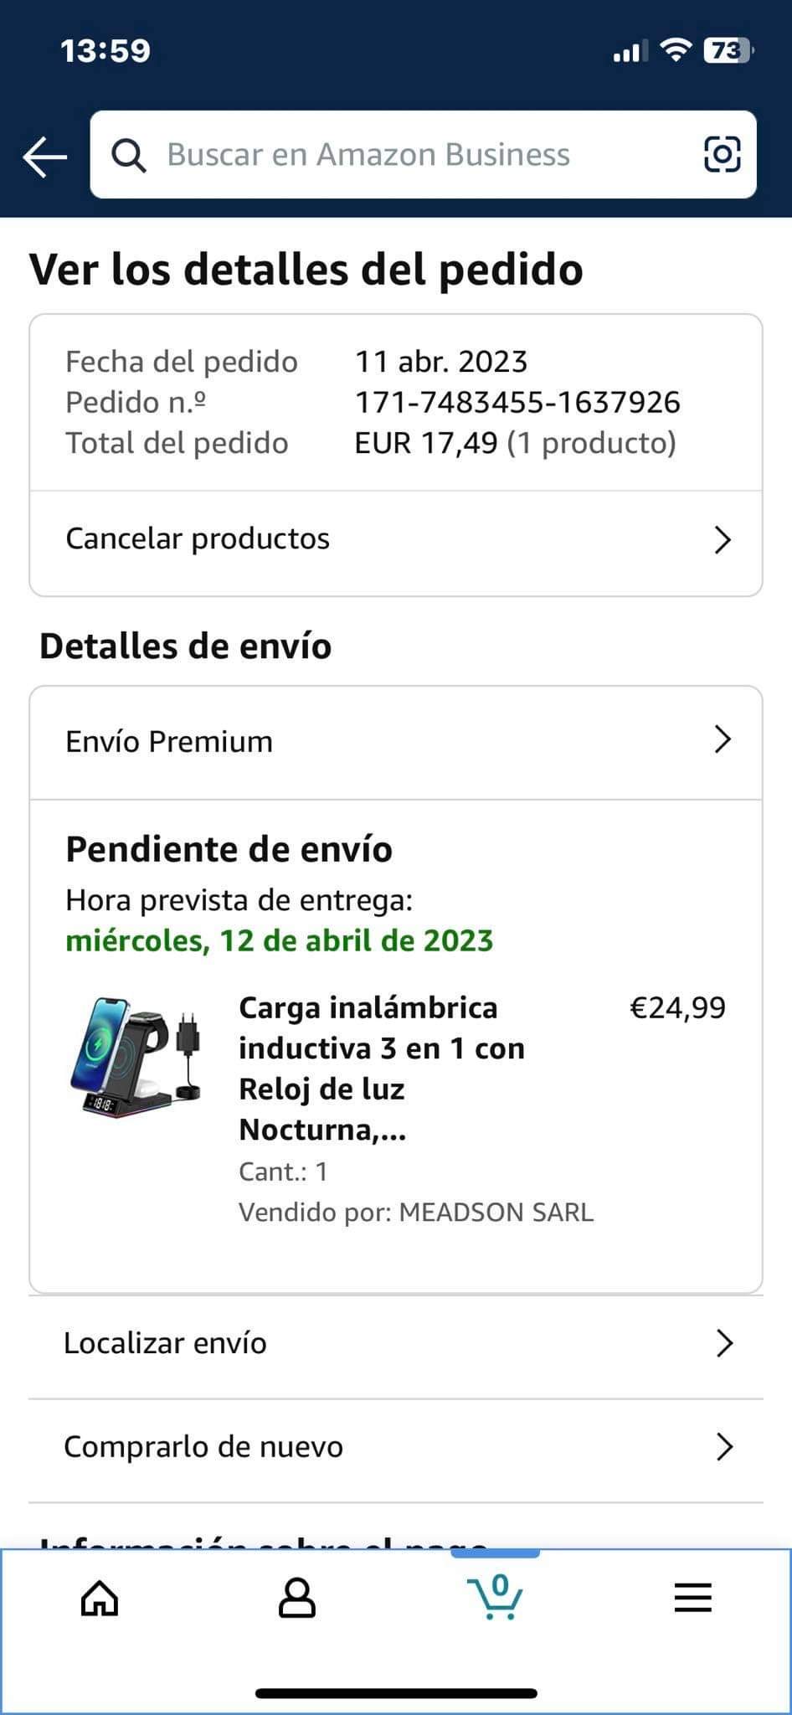Tap the wireless charger product thumbnail

(136, 1055)
